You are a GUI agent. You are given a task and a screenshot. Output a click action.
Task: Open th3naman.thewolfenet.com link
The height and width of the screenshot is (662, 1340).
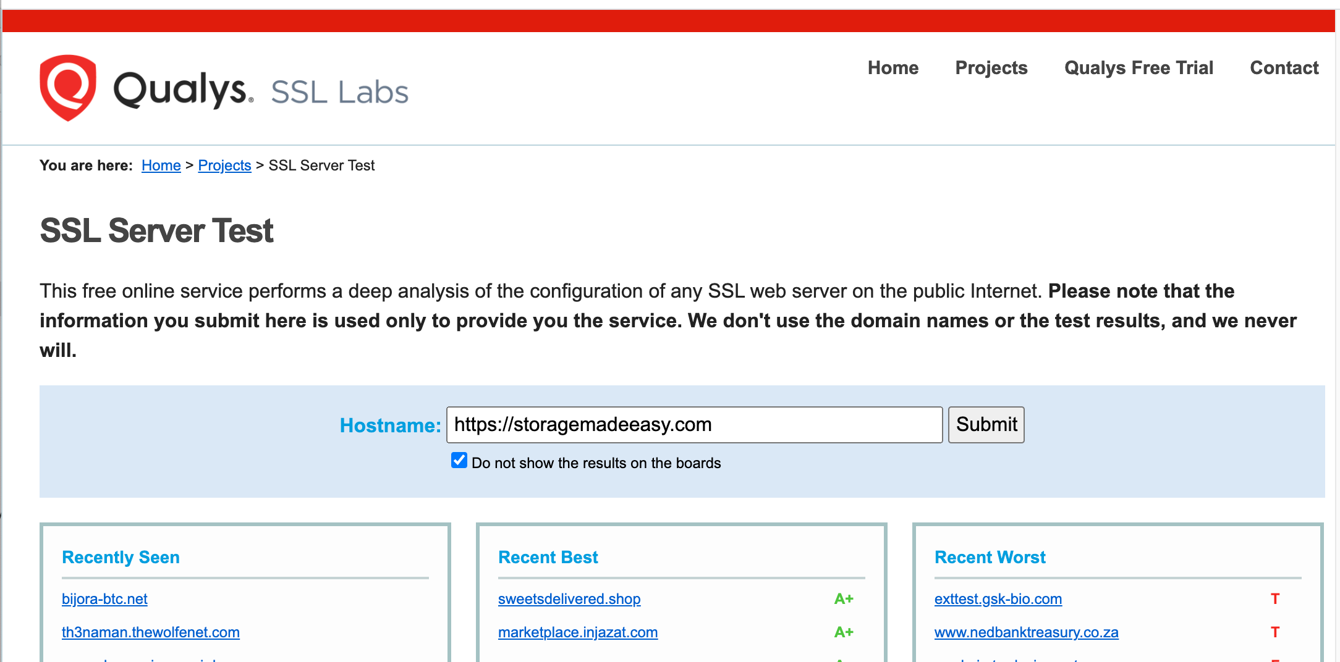150,632
